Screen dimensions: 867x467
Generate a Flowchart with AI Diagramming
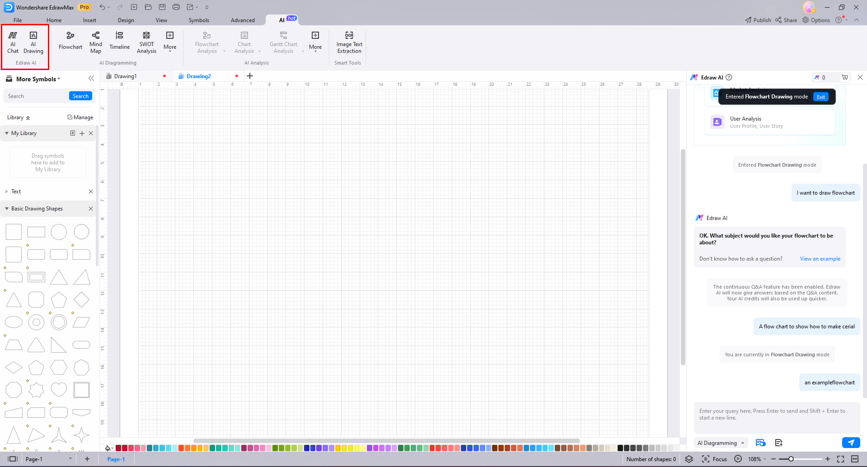point(70,40)
